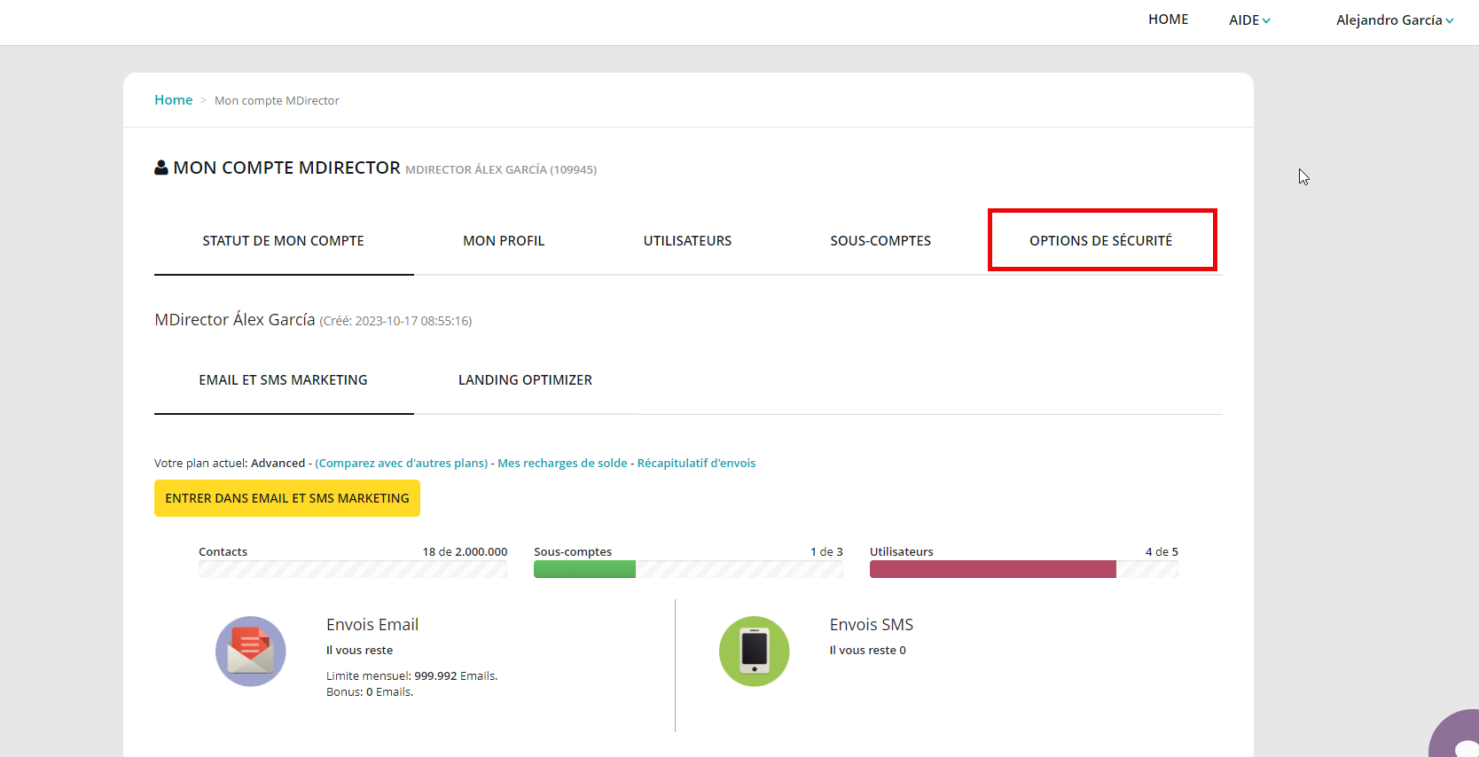Select Statut de mon compte tab
The height and width of the screenshot is (757, 1479).
click(x=283, y=241)
